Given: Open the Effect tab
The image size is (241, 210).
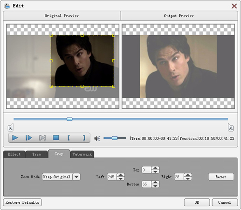Looking at the screenshot, I should coord(14,154).
